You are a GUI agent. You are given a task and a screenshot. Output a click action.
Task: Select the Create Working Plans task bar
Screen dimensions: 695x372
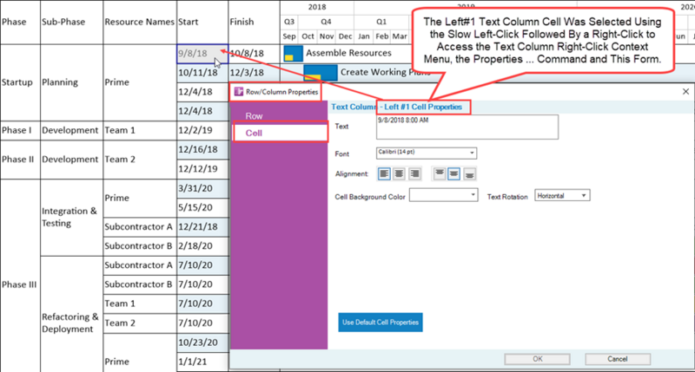[x=321, y=73]
